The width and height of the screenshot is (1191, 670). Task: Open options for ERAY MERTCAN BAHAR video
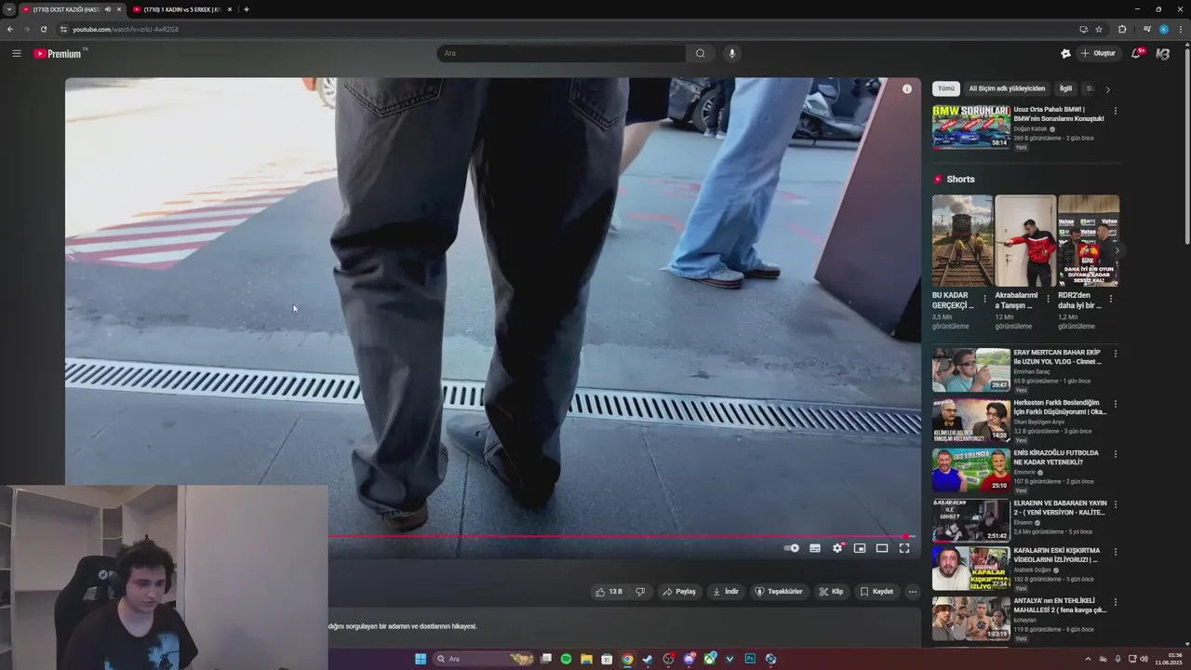pyautogui.click(x=1116, y=354)
